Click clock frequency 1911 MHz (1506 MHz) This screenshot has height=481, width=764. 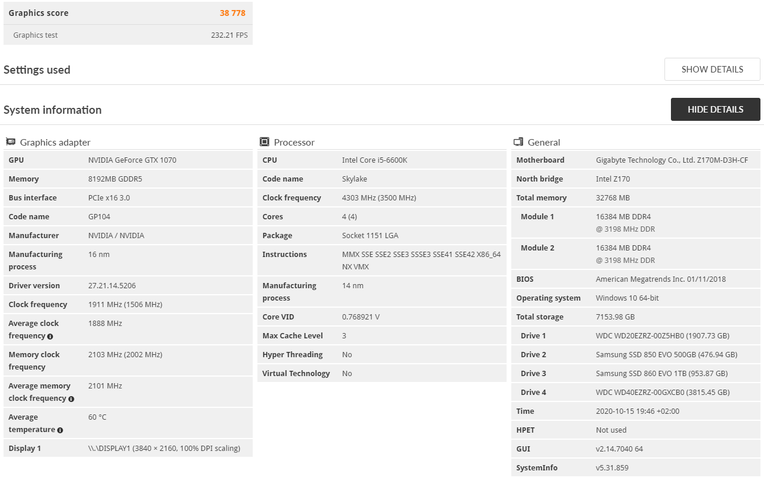click(x=125, y=304)
